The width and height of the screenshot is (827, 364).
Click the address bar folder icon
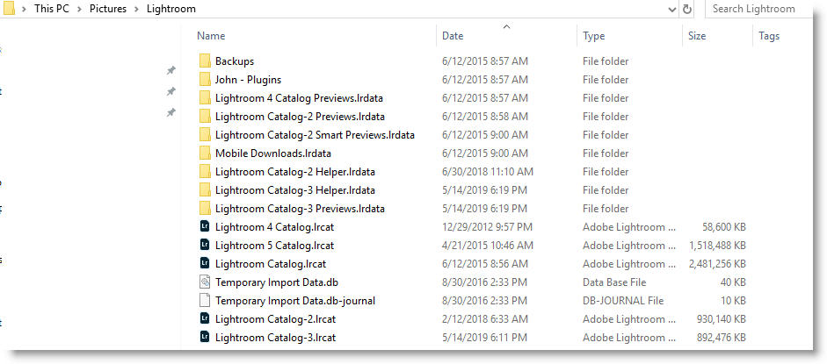9,9
